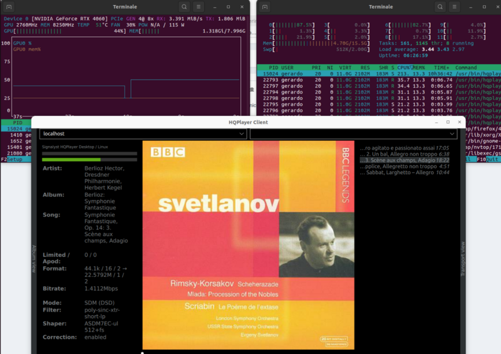Select track 'Scène aux champs, Adagio'
This screenshot has width=501, height=354.
coord(405,160)
